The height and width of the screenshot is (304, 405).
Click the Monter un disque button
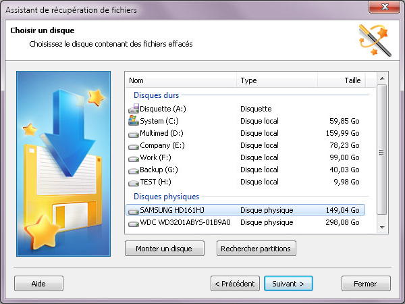pos(165,249)
